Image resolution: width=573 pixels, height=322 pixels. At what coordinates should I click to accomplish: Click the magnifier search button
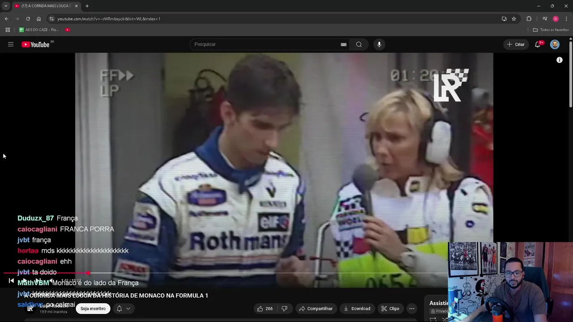click(359, 44)
